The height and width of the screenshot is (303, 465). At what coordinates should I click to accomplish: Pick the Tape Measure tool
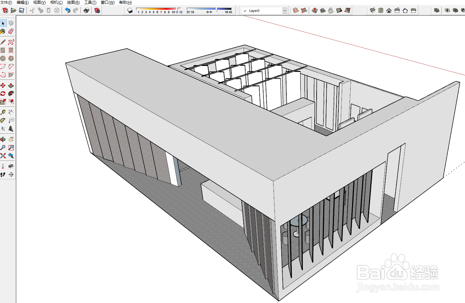pos(3,112)
